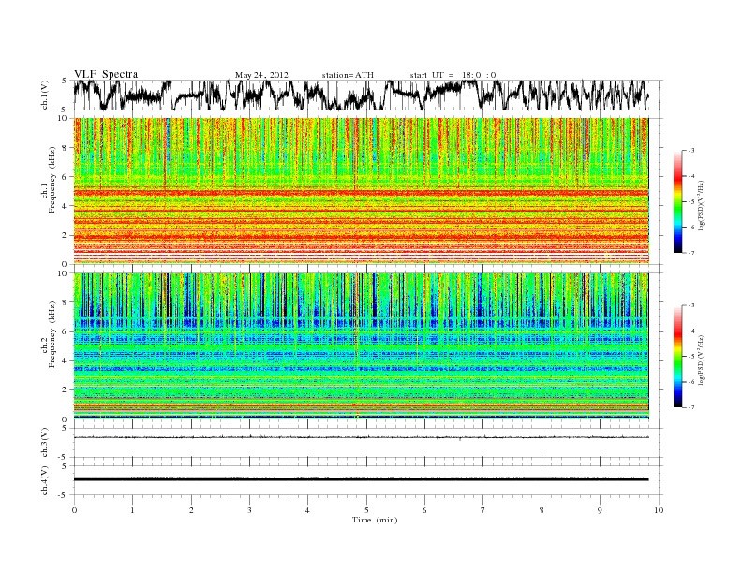Click the time axis tick label "1"
Image resolution: width=742 pixels, height=573 pixels.
132,510
